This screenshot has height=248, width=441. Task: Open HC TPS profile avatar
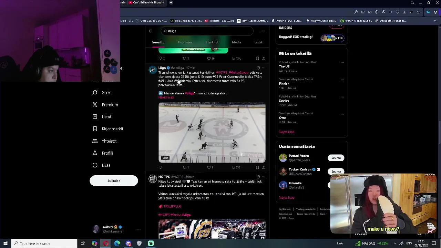(x=152, y=179)
